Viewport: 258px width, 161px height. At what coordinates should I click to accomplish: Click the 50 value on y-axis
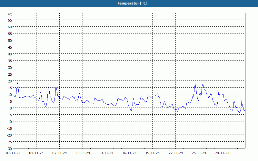tap(10, 41)
